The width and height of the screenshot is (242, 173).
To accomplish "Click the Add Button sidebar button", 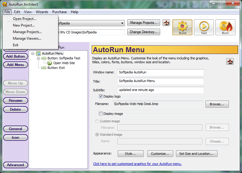I will [x=16, y=56].
